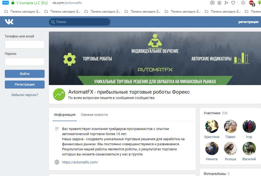
Task: Click the регистрация link in header
Action: tap(248, 22)
